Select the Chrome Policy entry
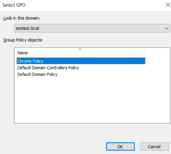The image size is (171, 154). pos(81,61)
